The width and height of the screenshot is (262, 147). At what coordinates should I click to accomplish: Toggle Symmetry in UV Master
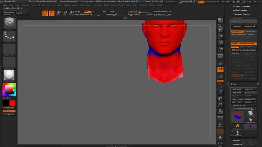pyautogui.click(x=237, y=31)
